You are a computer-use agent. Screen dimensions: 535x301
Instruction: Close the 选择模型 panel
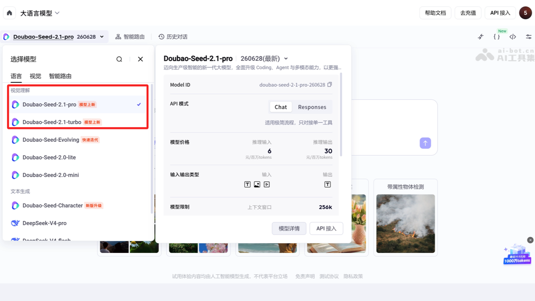pos(140,59)
